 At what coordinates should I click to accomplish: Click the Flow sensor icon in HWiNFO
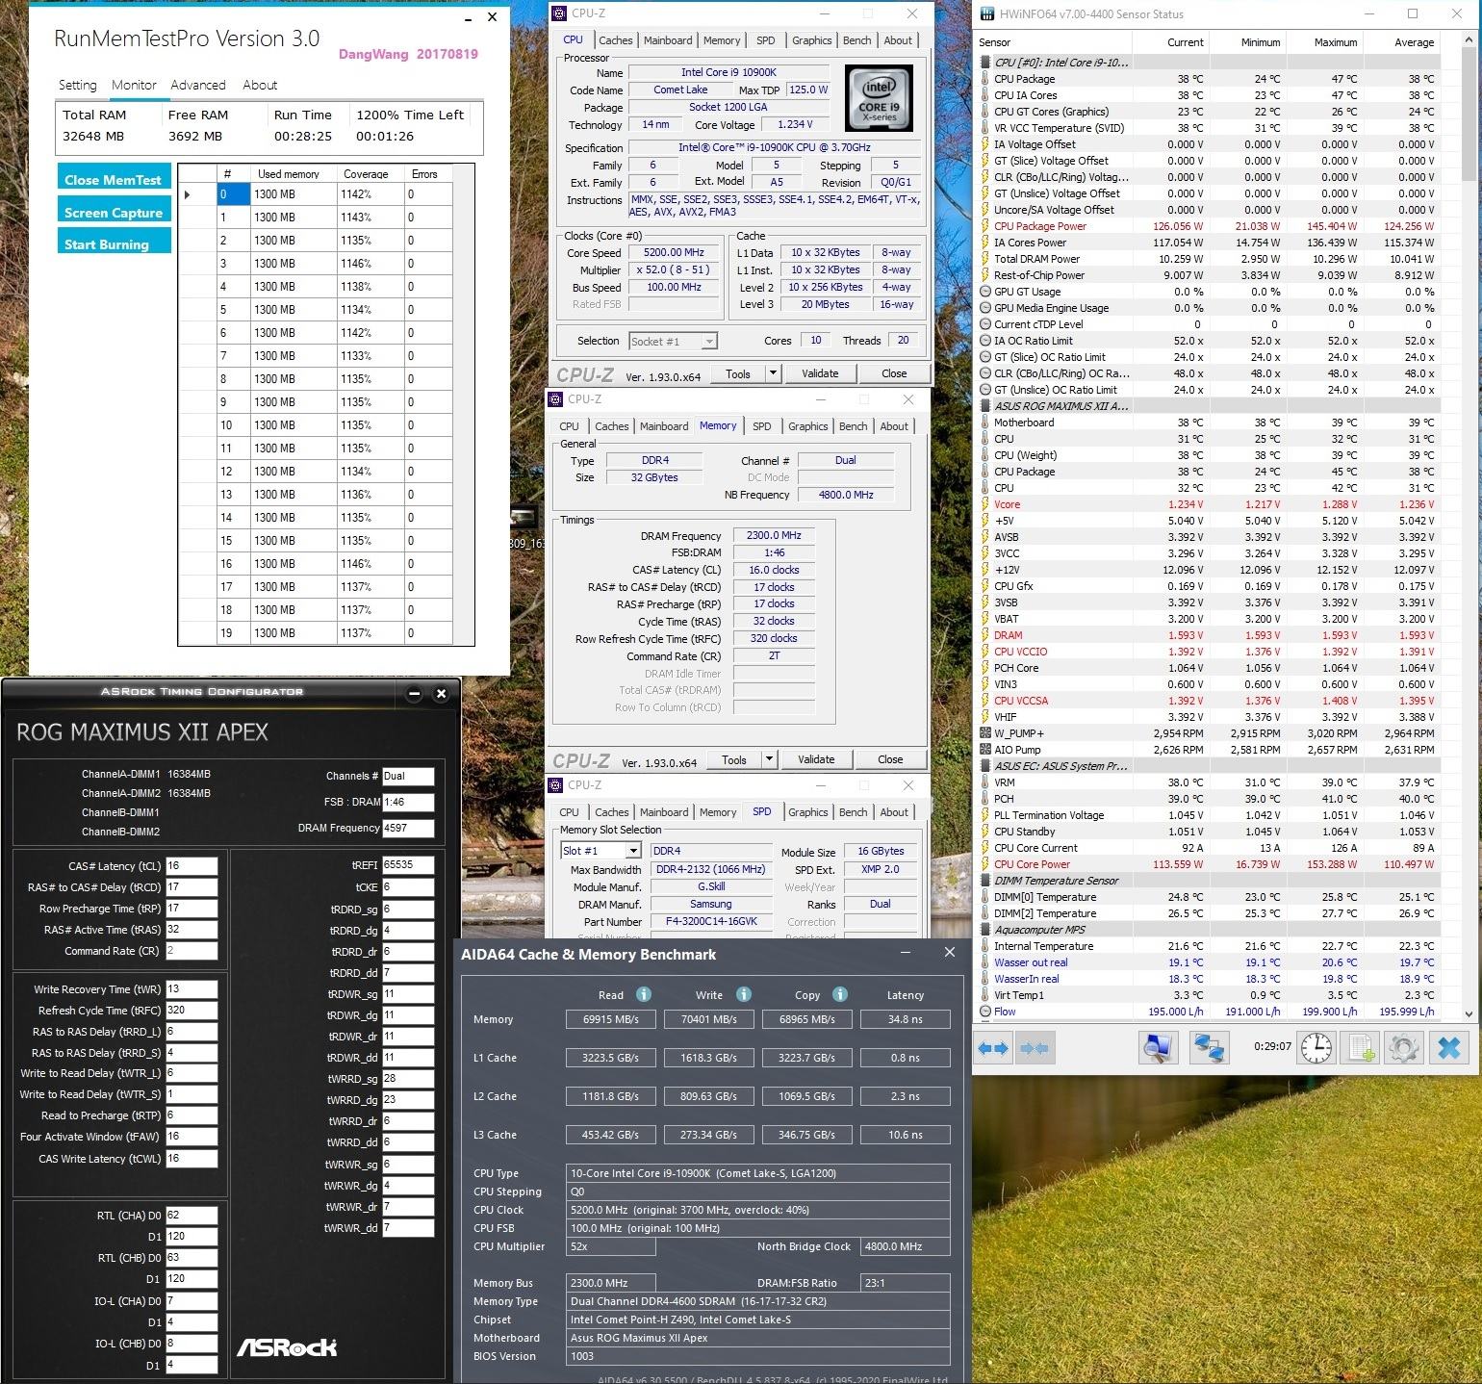click(985, 1012)
